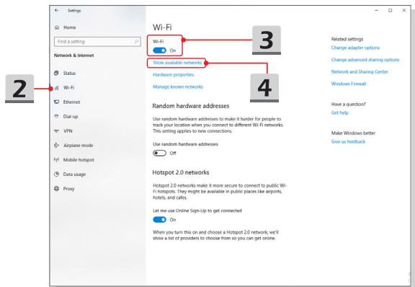Screen dimensions: 415x287
Task: Click Manage known networks link
Action: point(178,87)
